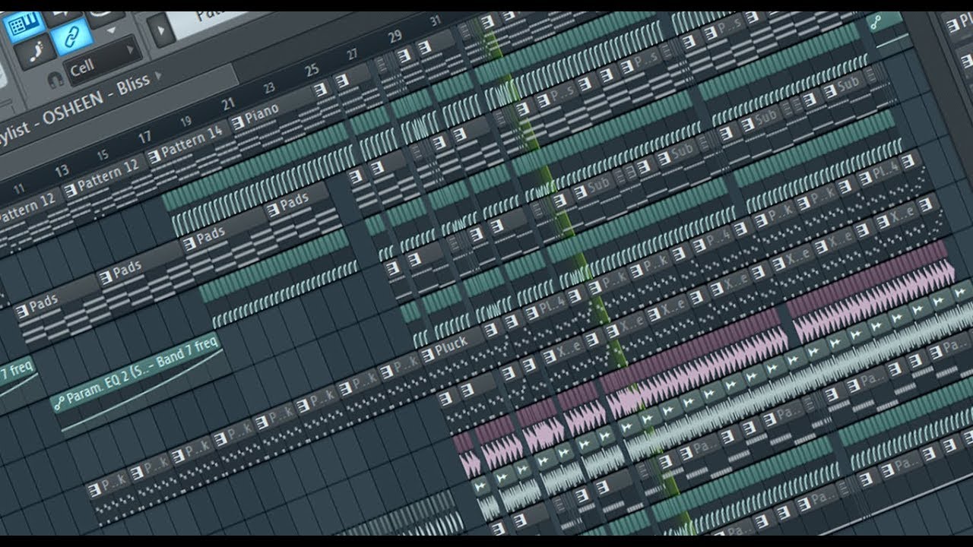Jump to bar 21 on the timeline
The width and height of the screenshot is (973, 547).
tap(228, 104)
